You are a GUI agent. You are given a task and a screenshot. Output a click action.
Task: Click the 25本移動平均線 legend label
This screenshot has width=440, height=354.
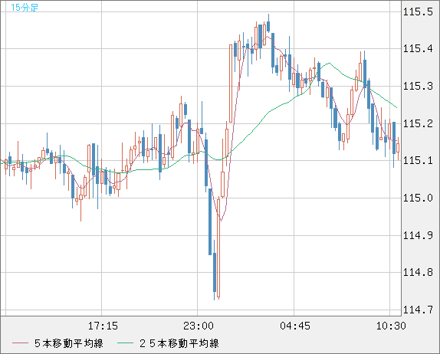179,343
